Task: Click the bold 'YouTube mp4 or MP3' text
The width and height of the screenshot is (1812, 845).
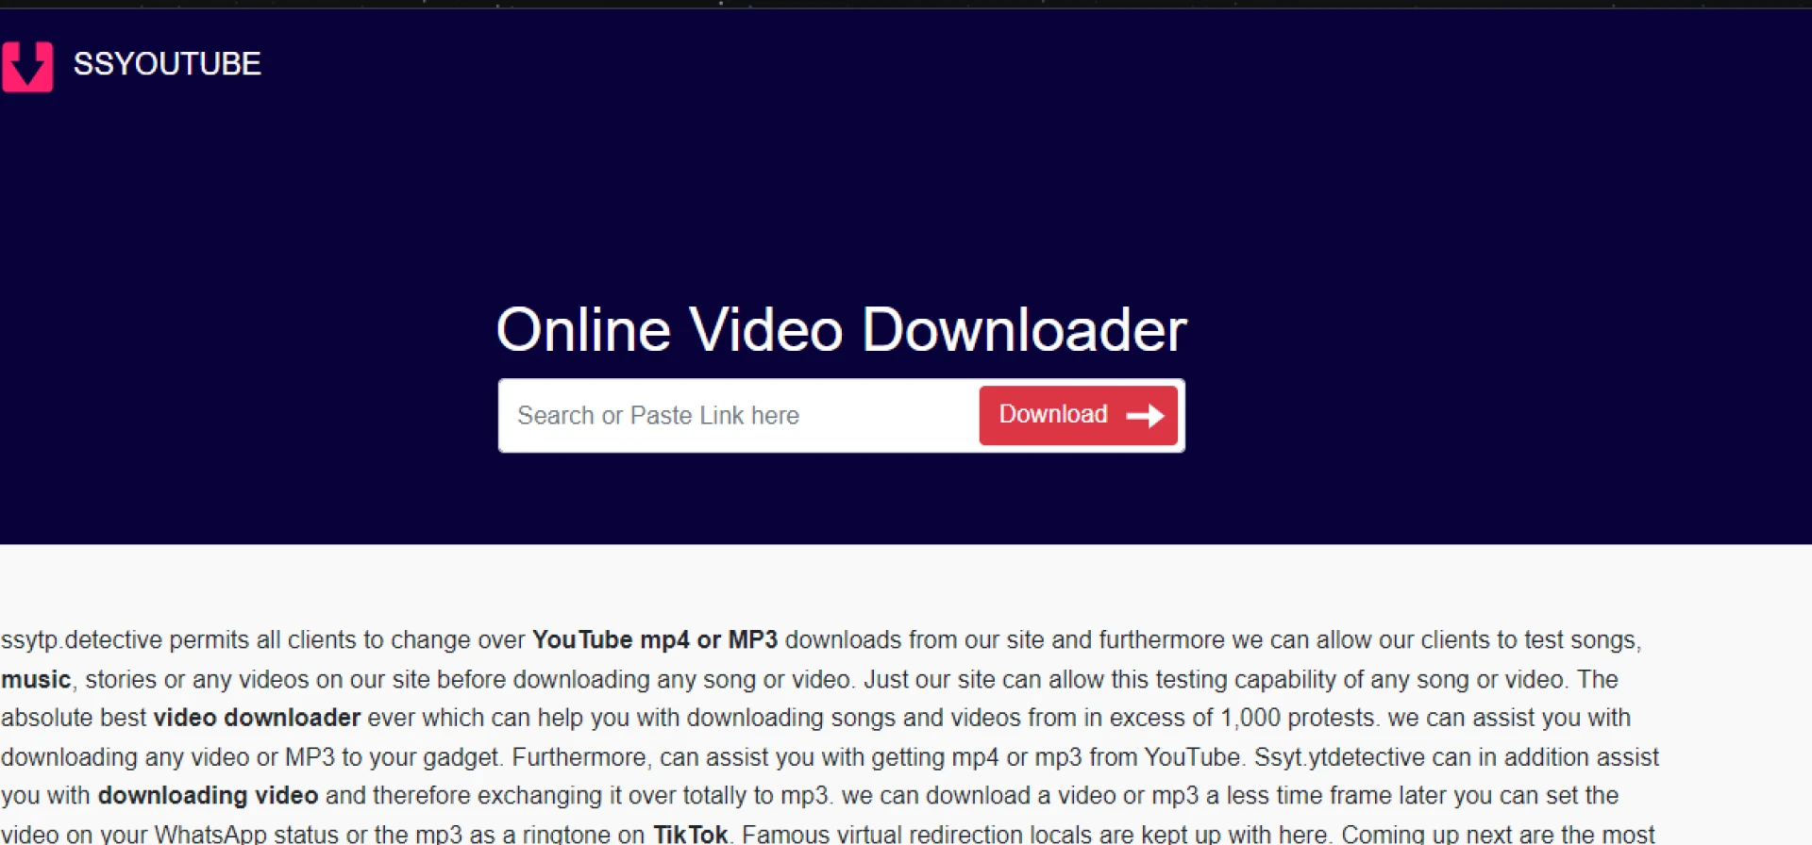Action: 655,639
